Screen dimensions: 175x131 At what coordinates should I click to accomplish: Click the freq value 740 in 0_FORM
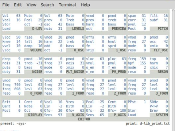[x=17, y=85]
